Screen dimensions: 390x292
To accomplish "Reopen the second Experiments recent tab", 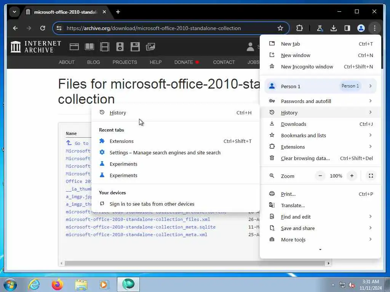I will [x=175, y=175].
